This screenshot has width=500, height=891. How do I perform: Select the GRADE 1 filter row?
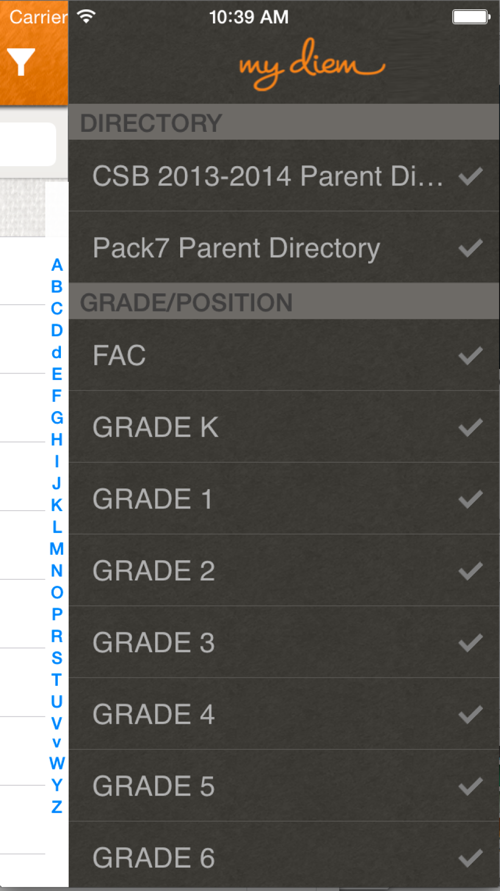point(283,499)
